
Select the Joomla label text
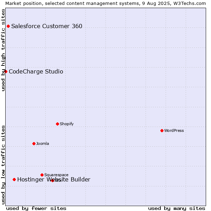pyautogui.click(x=43, y=143)
